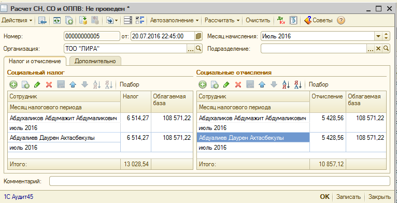397x203 pixels.
Task: Click the Дт/Кт postings icon
Action: (x=281, y=21)
